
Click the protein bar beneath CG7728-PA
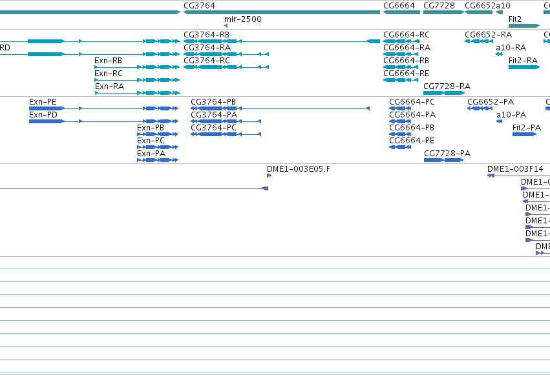click(x=444, y=160)
